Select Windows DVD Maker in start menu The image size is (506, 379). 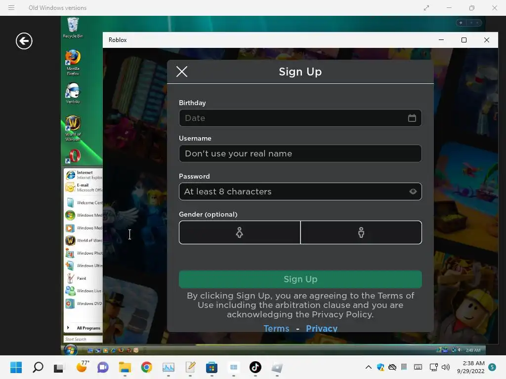pos(84,303)
